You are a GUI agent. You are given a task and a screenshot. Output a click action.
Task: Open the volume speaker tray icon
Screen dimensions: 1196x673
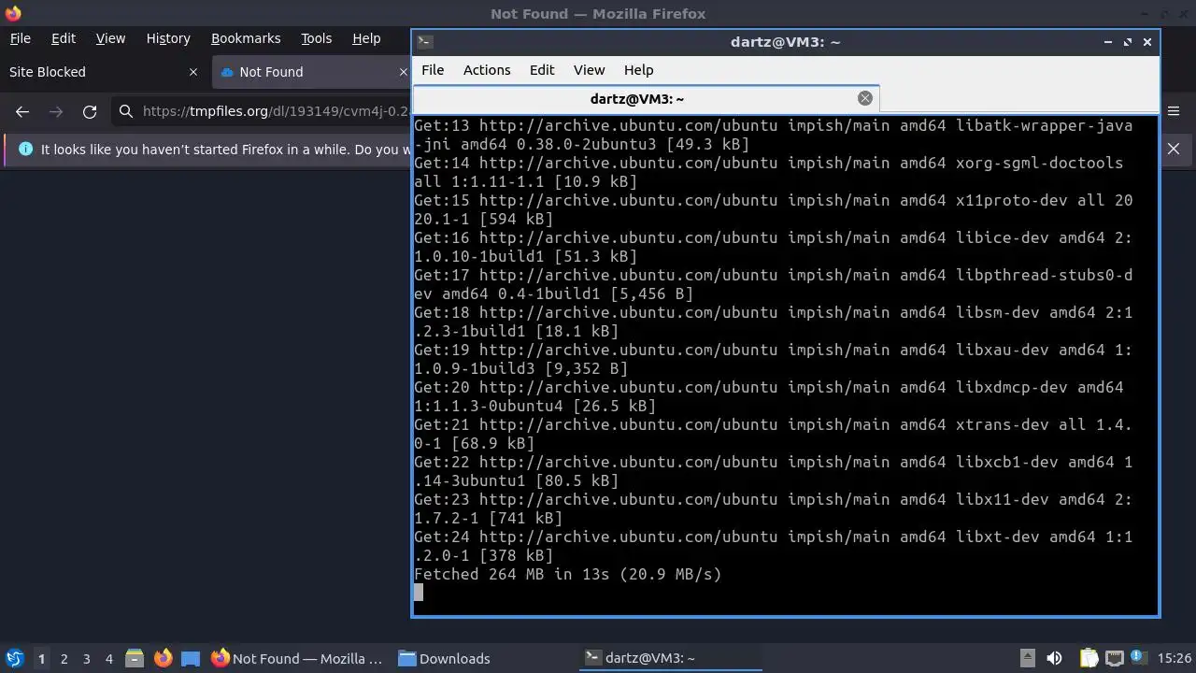[x=1054, y=658]
